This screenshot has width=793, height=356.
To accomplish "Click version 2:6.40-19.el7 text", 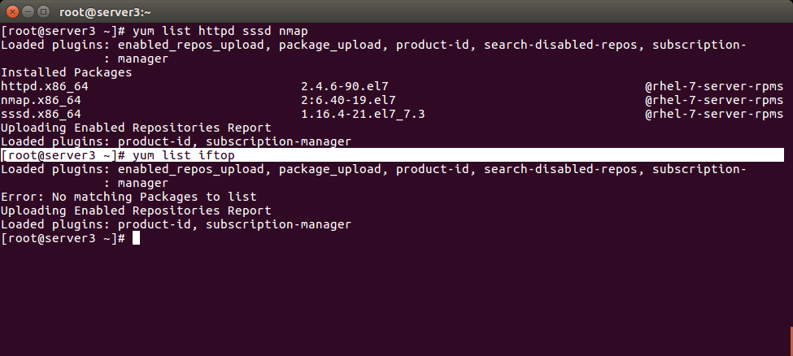I will (348, 100).
